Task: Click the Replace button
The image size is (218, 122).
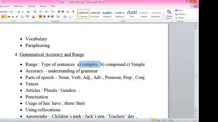Action: click(180, 14)
